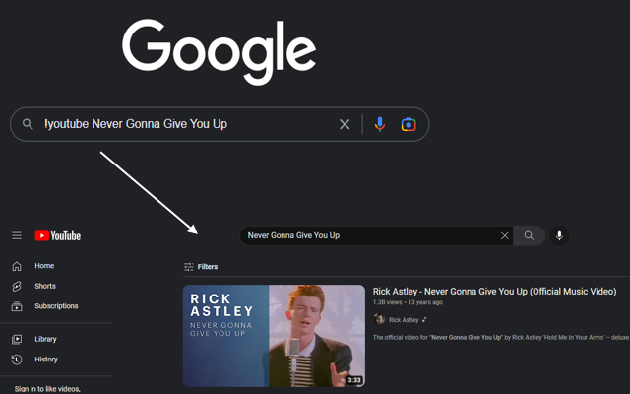
Task: Open the YouTube hamburger guide menu
Action: point(17,235)
